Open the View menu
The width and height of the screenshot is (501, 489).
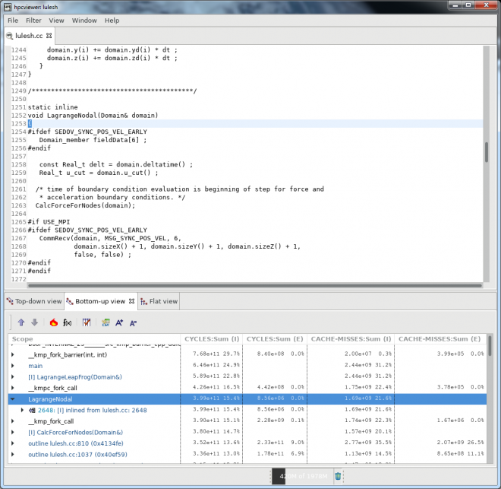tap(56, 21)
